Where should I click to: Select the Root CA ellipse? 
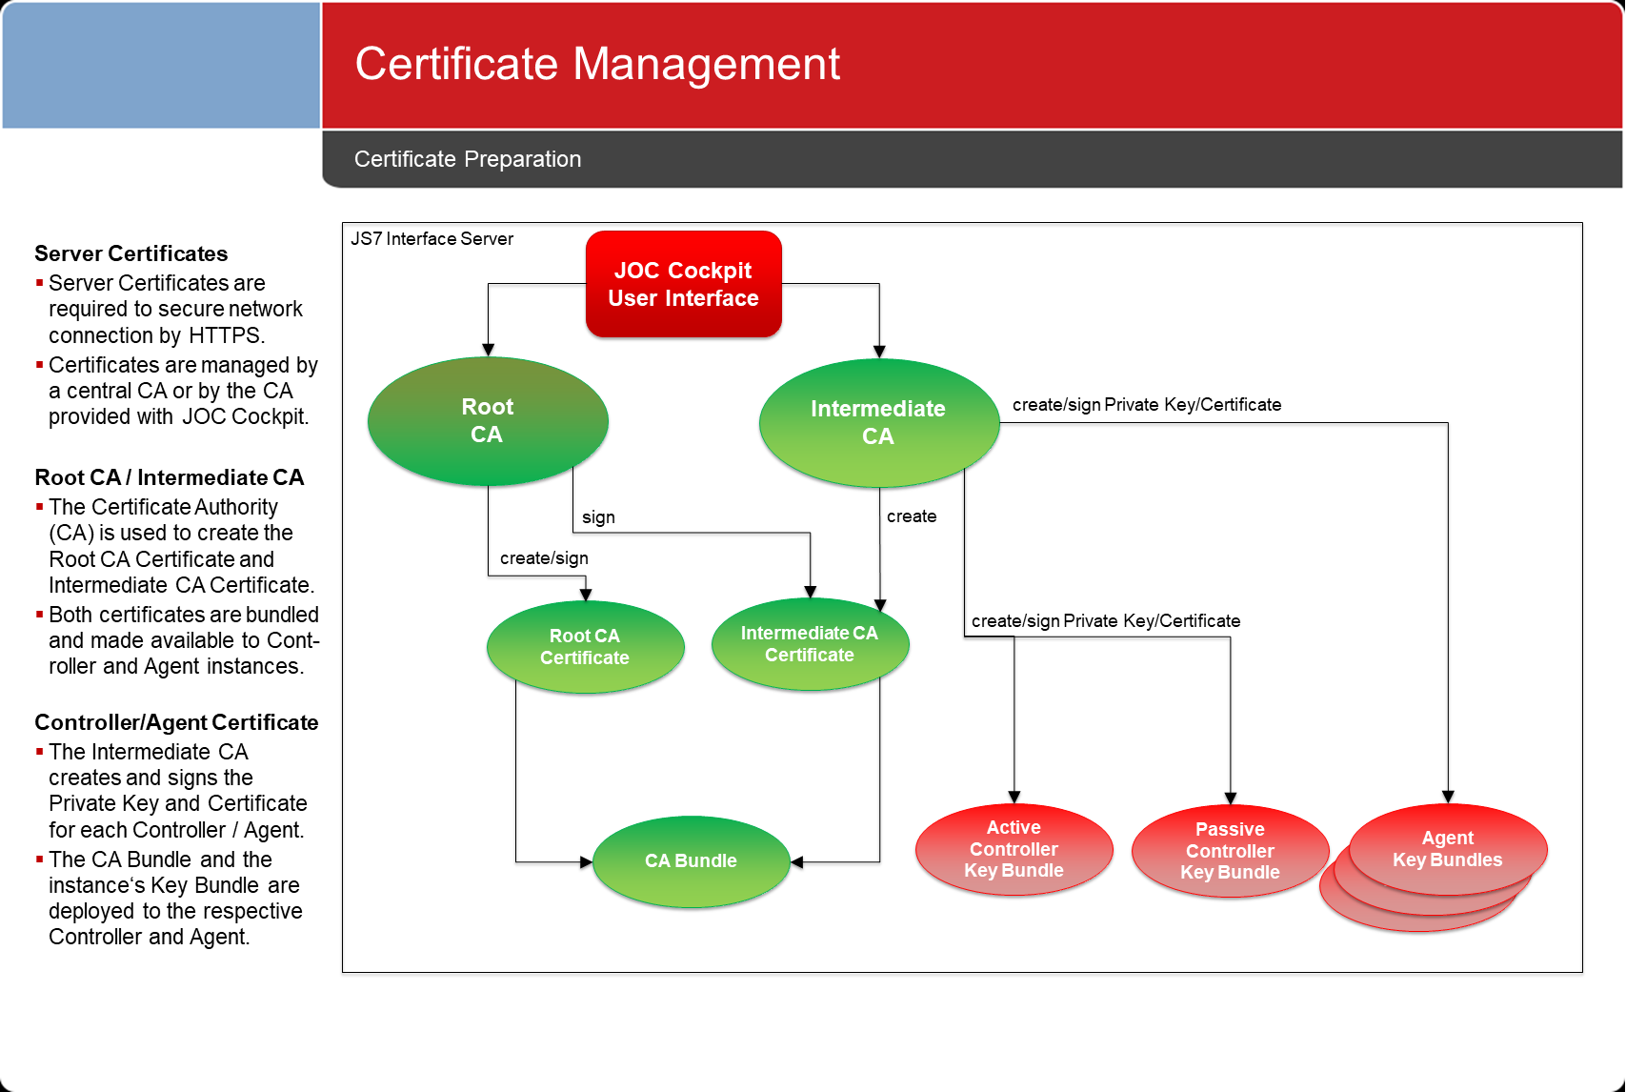pos(488,421)
